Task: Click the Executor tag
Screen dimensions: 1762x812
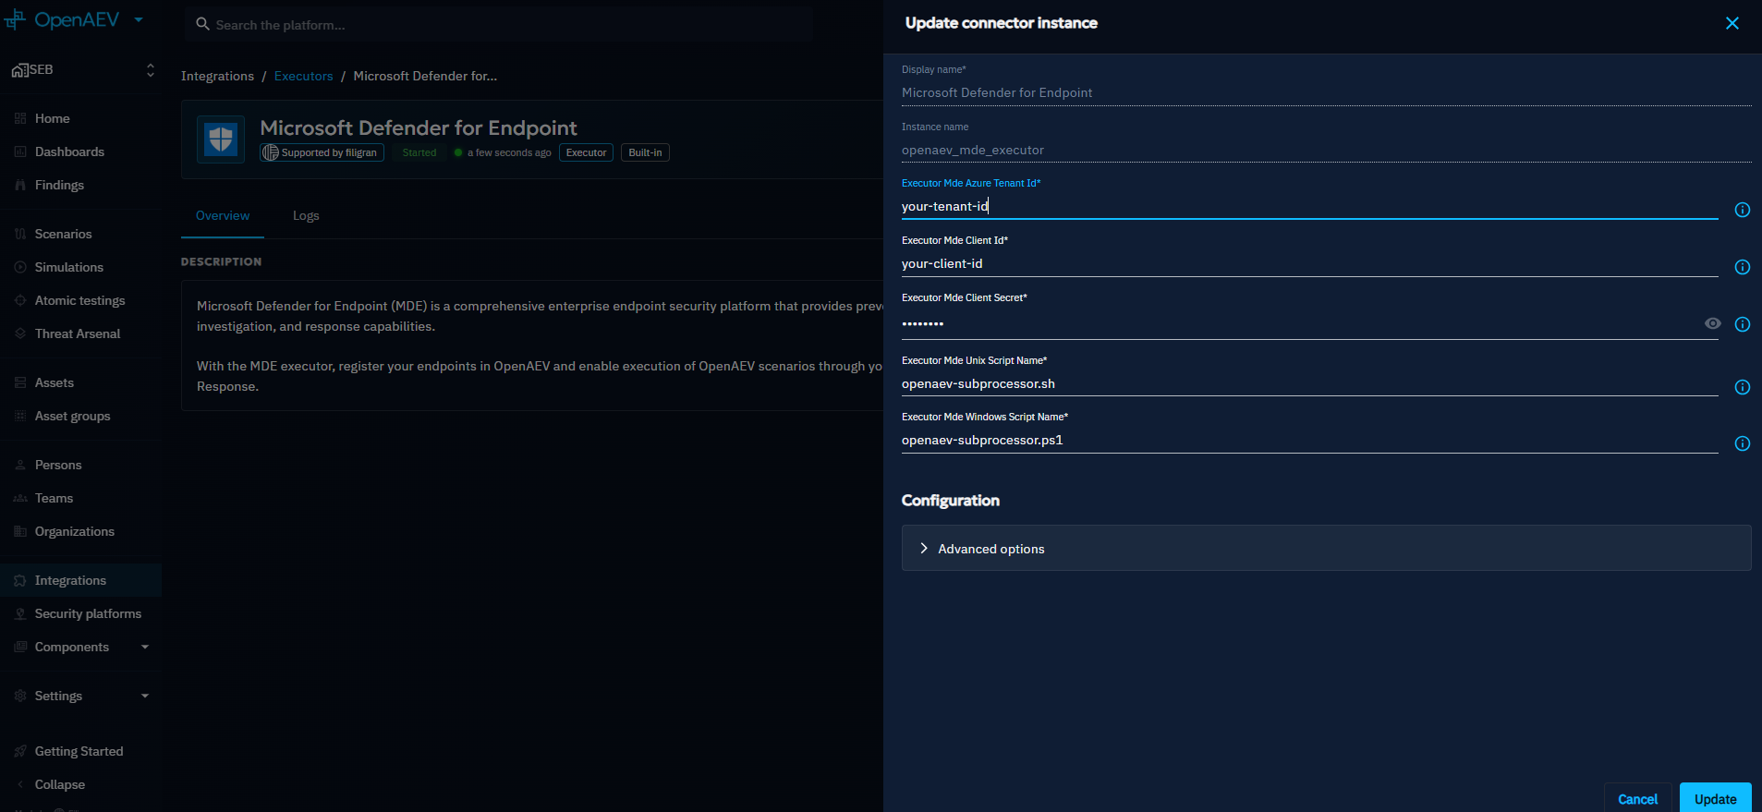Action: point(586,152)
